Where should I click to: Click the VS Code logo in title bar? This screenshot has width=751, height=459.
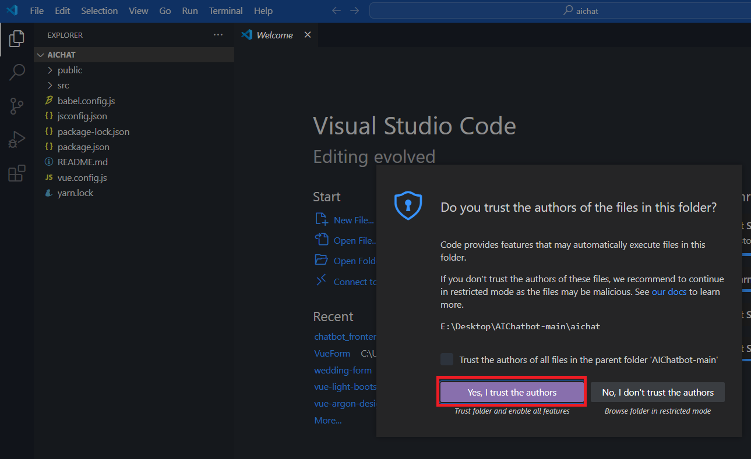(x=12, y=10)
